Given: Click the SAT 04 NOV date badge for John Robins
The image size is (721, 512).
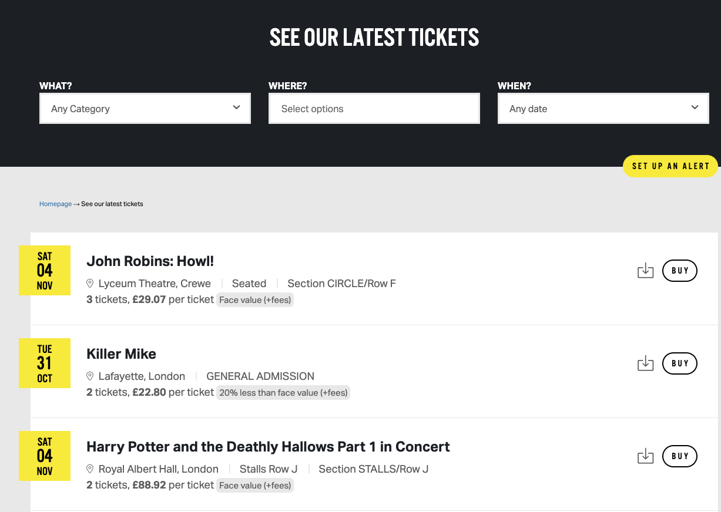Looking at the screenshot, I should 45,271.
